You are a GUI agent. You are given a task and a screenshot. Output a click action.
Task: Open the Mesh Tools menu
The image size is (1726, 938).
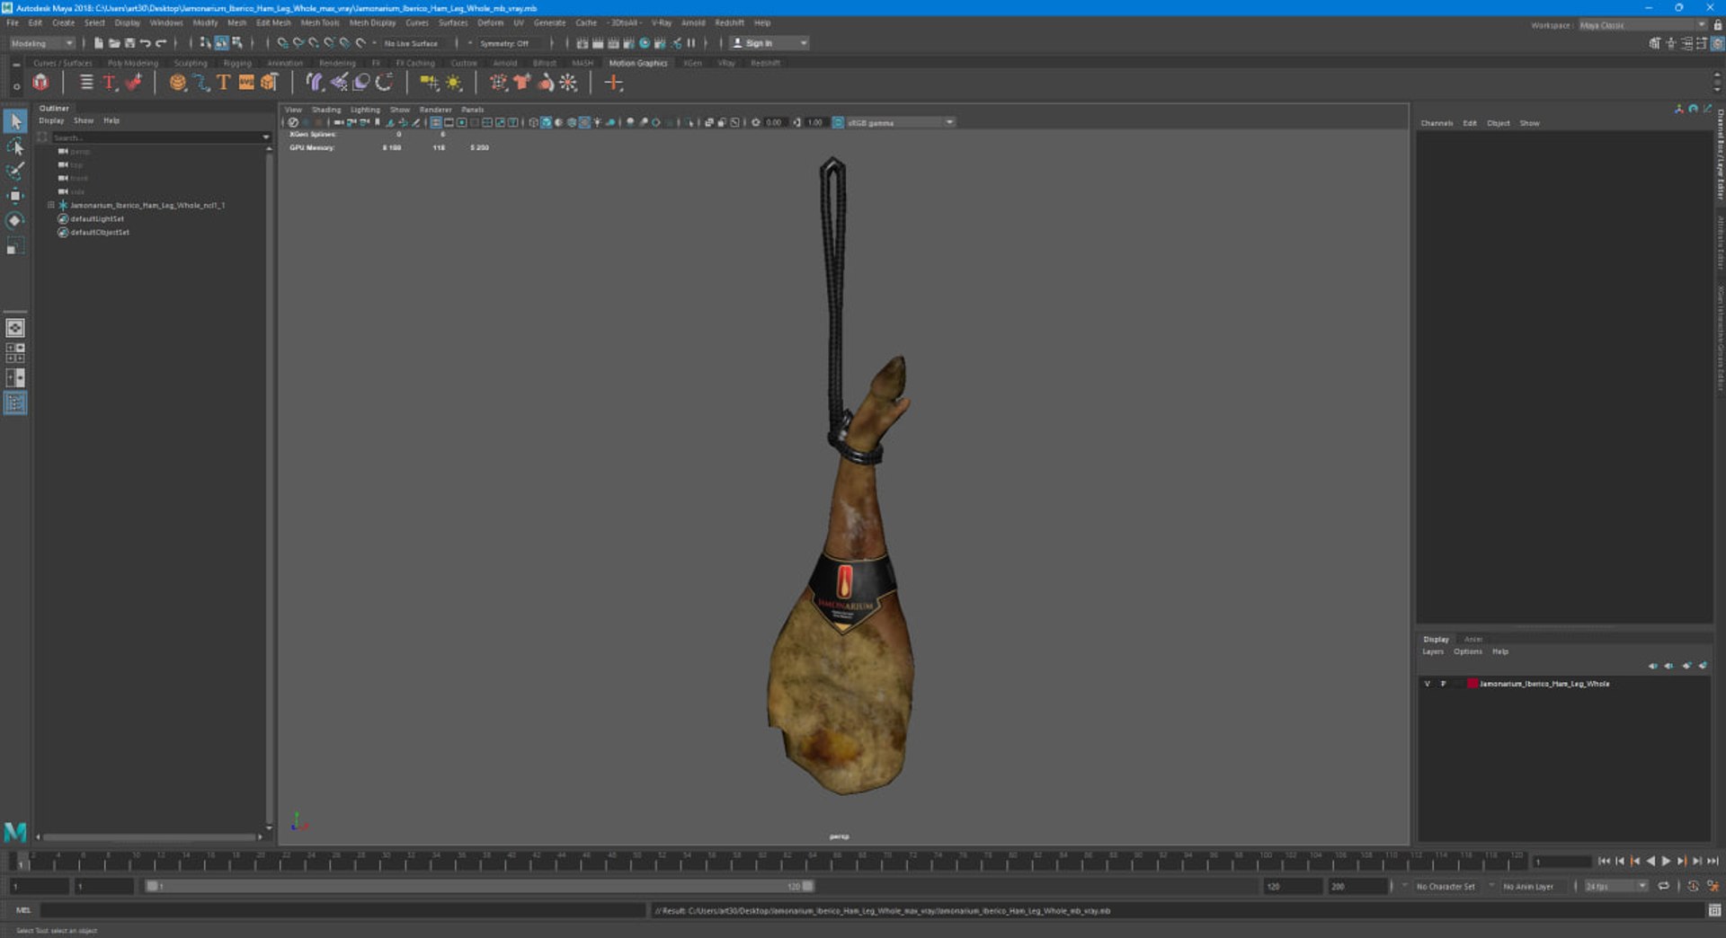[x=320, y=22]
